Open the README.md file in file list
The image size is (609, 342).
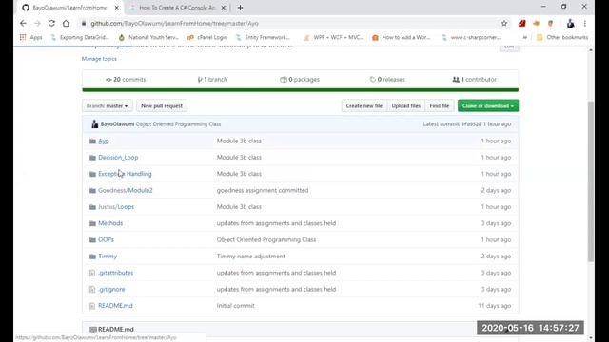(115, 306)
